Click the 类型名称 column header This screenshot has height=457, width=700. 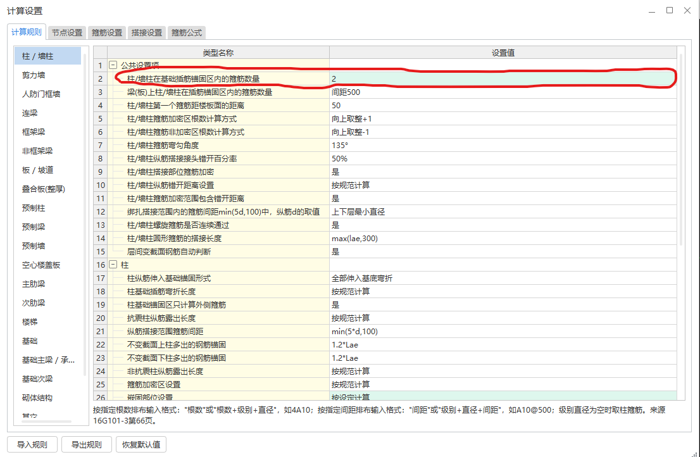click(218, 53)
